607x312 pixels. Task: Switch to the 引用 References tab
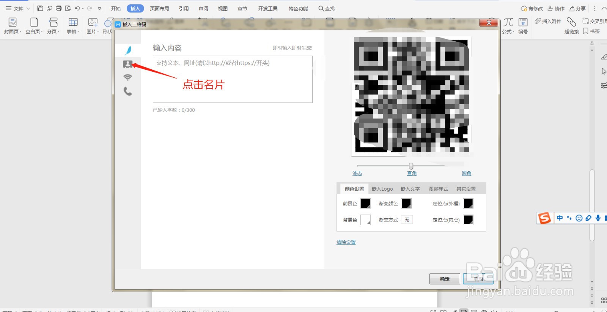(184, 8)
